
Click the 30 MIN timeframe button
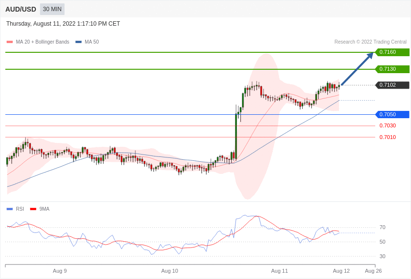click(52, 9)
